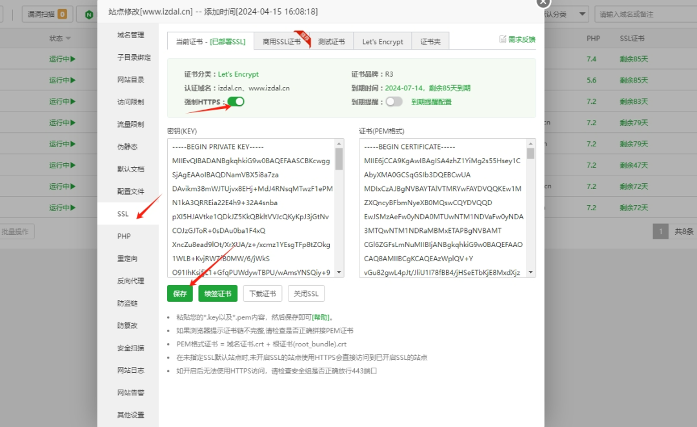Click inside the 证书(PEM格式) text area
This screenshot has width=697, height=427.
(x=443, y=208)
